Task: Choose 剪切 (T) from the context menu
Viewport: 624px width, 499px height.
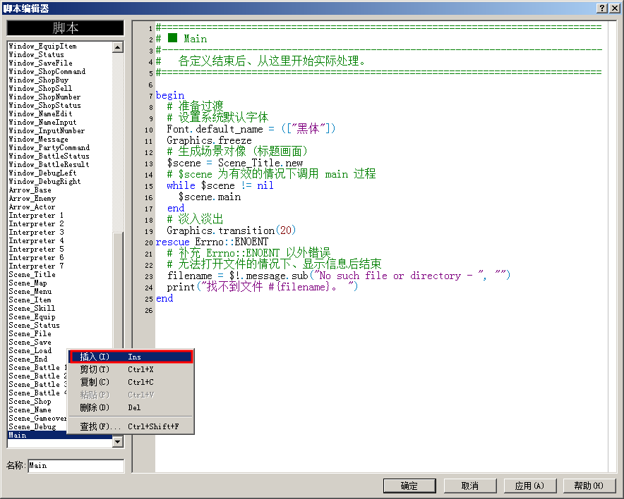Action: (131, 369)
